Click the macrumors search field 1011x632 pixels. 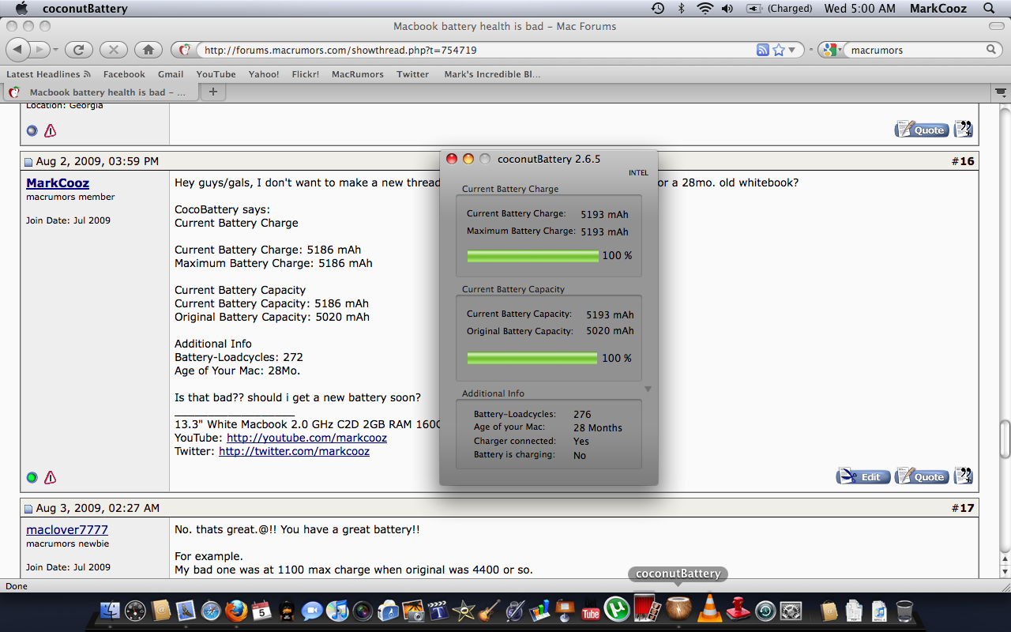click(916, 50)
